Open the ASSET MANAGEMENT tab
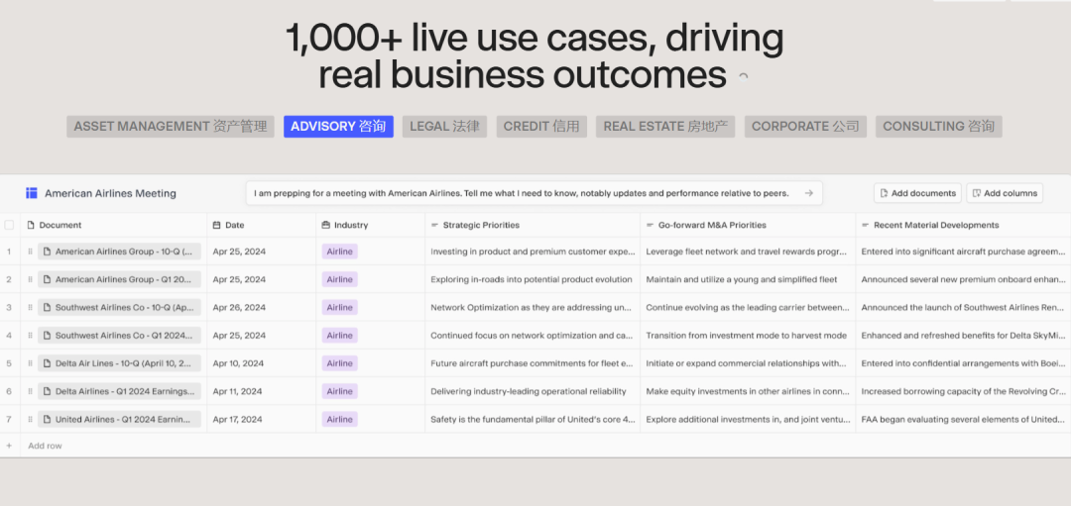The width and height of the screenshot is (1071, 506). [x=171, y=127]
